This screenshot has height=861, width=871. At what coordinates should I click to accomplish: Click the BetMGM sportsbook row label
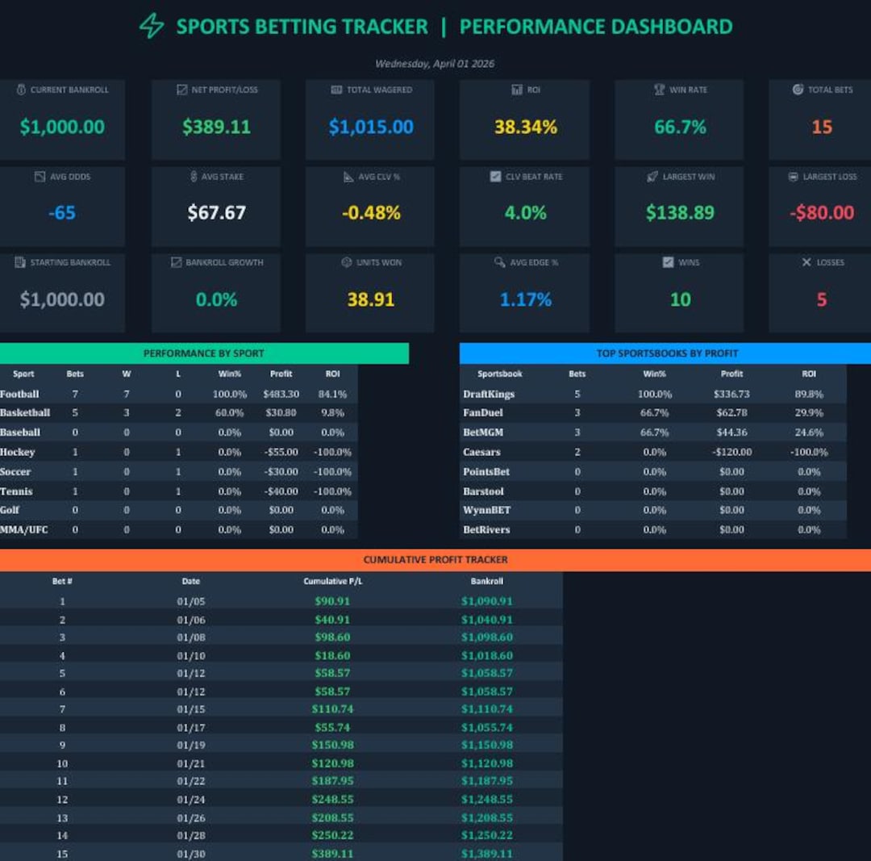[483, 433]
